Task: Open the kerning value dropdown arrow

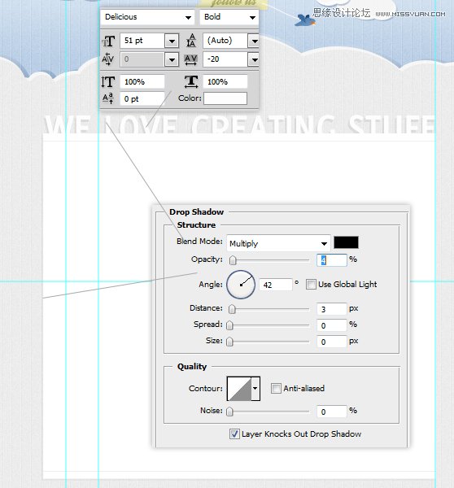Action: point(172,59)
